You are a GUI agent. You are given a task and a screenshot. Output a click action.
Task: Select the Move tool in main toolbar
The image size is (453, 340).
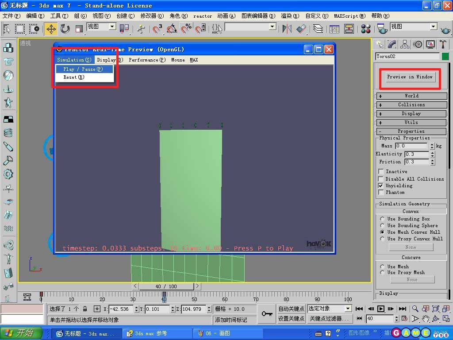51,29
